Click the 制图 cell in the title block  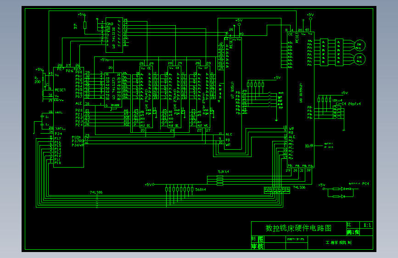tap(258, 239)
